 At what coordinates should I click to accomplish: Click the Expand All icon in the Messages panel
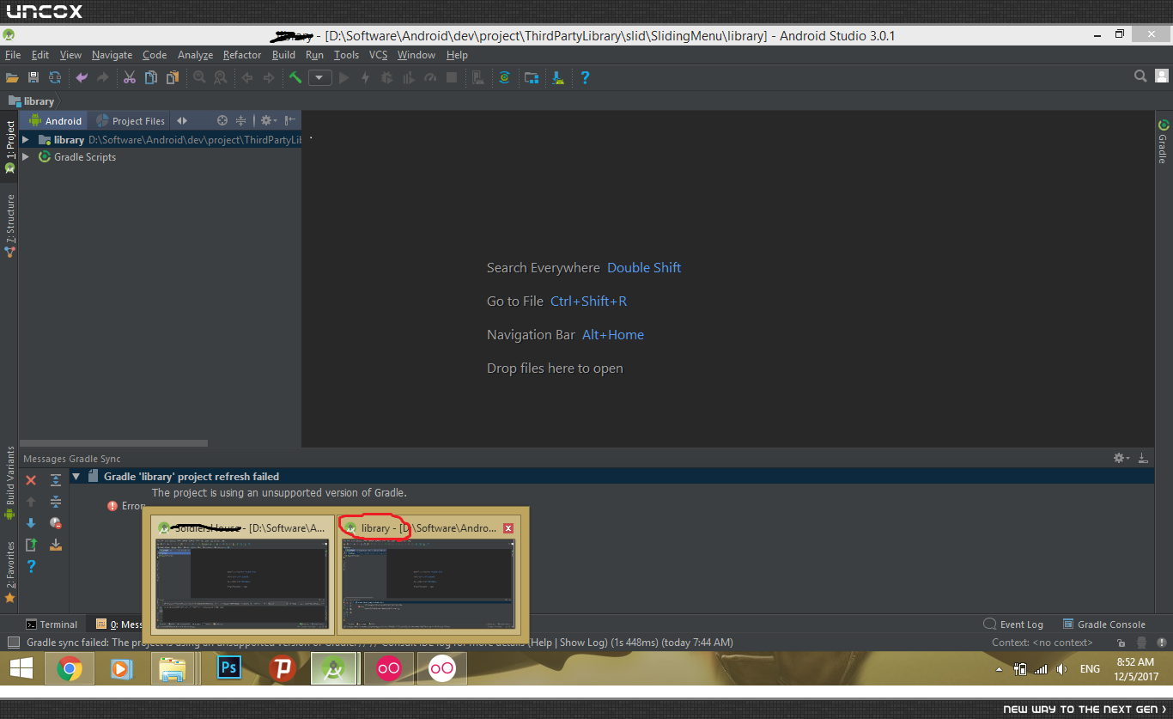[56, 480]
